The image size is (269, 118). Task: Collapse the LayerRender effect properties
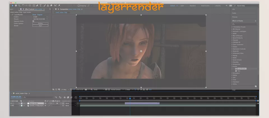(11, 15)
